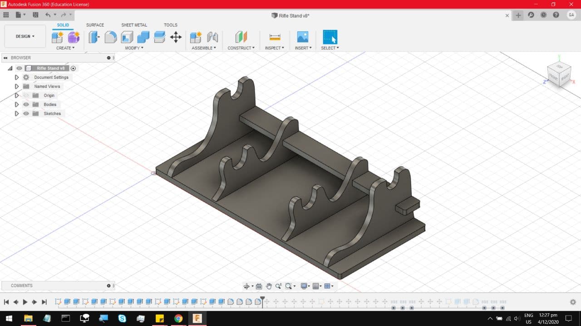This screenshot has width=581, height=326.
Task: Click the Look At icon
Action: pos(259,286)
